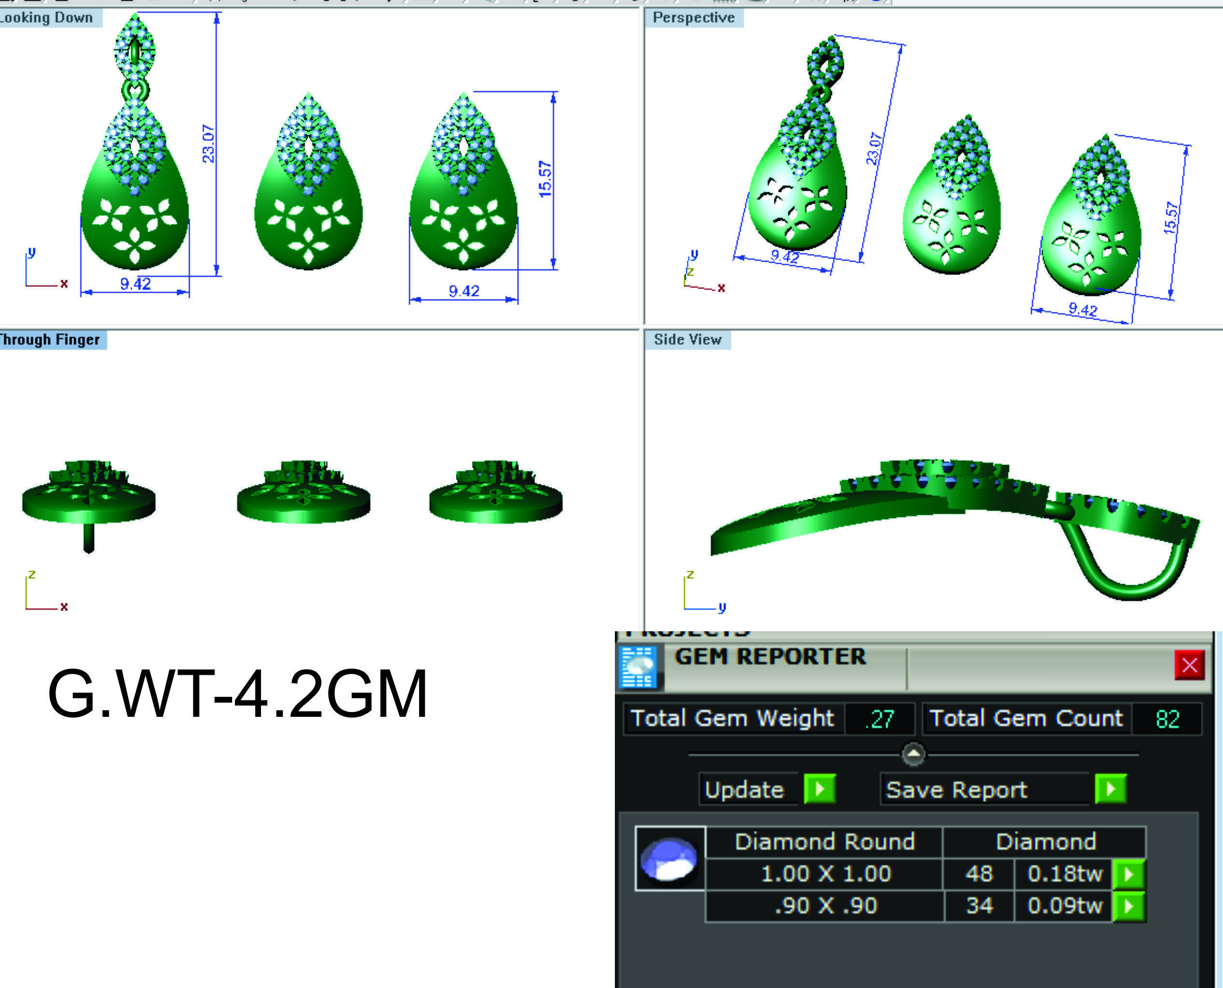Click the GEM REPORTER title text
Image resolution: width=1223 pixels, height=988 pixels.
point(770,657)
